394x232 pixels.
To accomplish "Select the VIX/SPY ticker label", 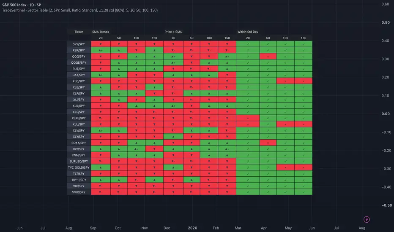I will coord(79,186).
